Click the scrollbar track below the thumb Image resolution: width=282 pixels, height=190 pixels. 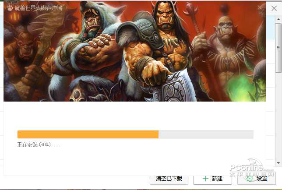[x=278, y=116]
